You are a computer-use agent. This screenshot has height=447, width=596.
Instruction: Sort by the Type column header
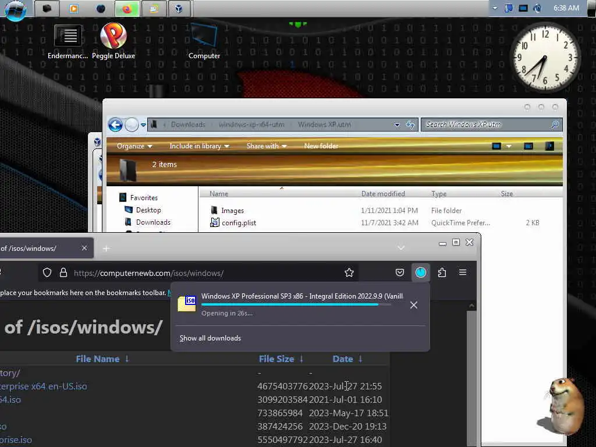[439, 193]
